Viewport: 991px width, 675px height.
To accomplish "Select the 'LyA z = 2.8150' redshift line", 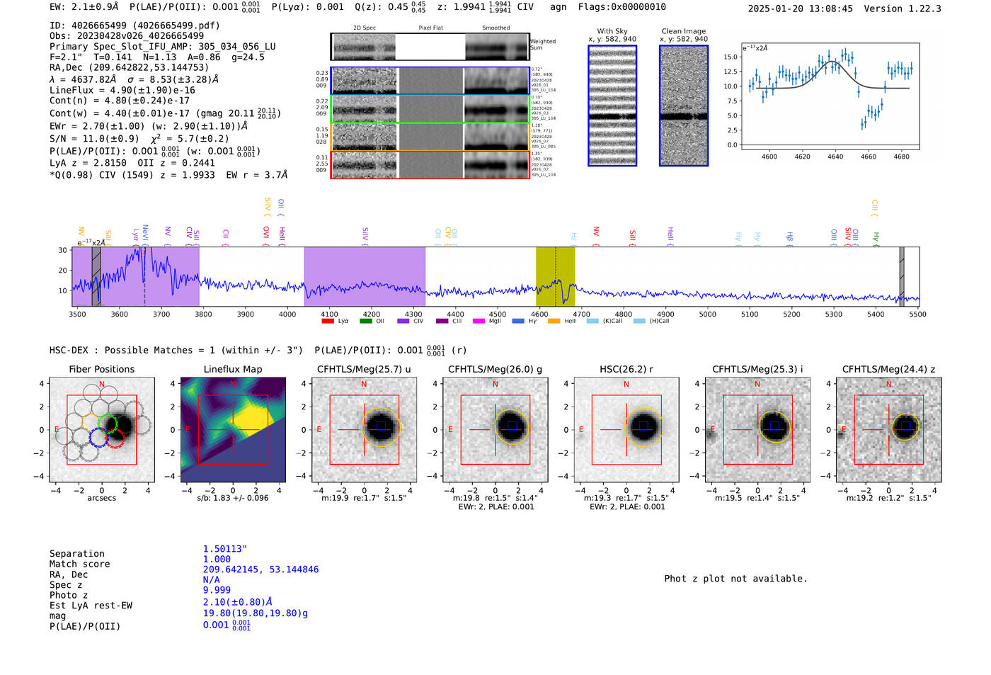I will pyautogui.click(x=91, y=163).
